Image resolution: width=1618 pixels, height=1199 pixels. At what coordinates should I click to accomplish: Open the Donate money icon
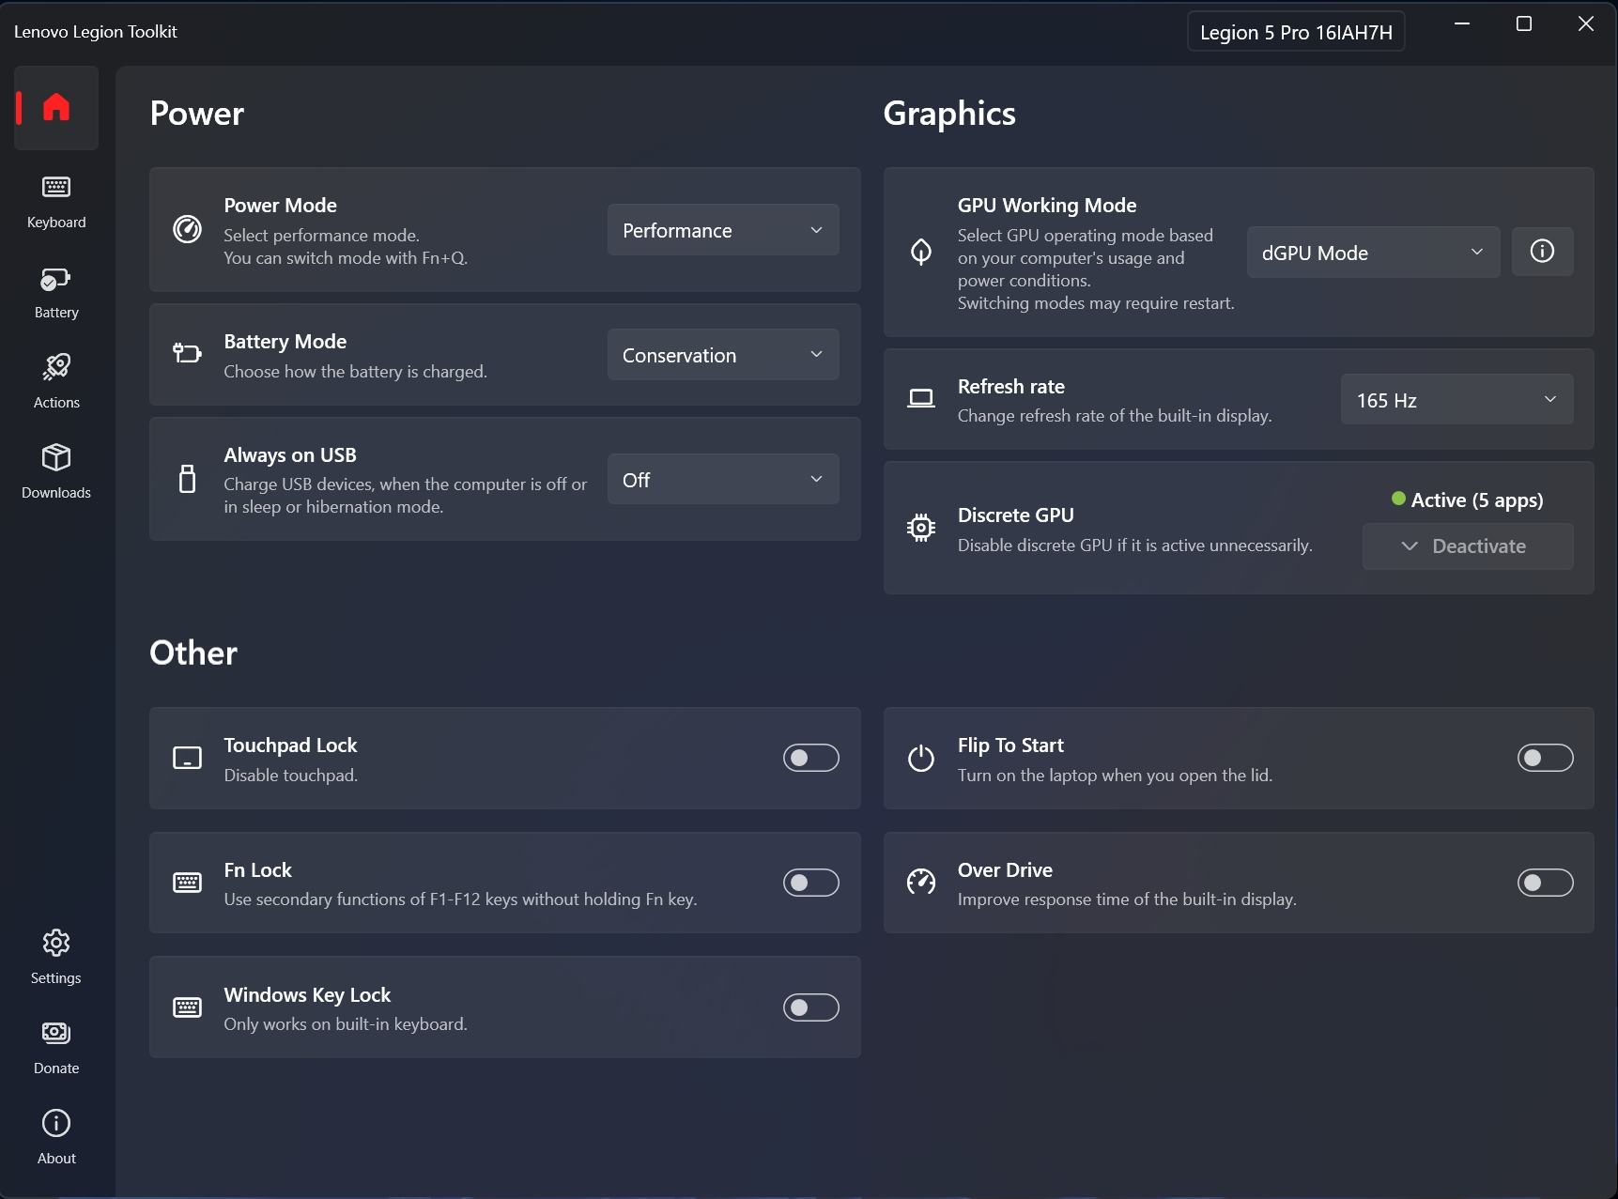[x=56, y=1033]
